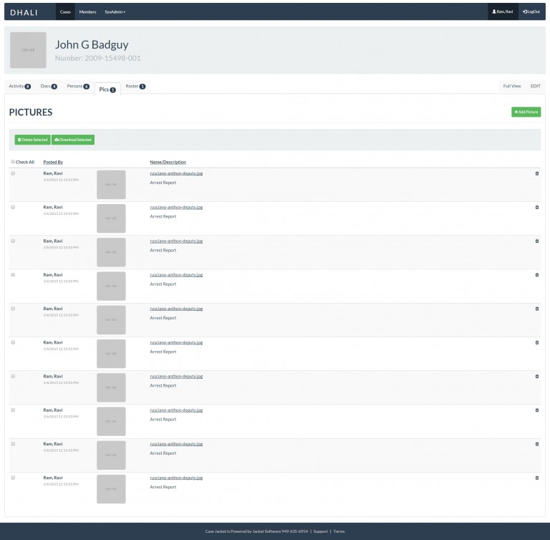The height and width of the screenshot is (540, 550).
Task: Click the DHALI logo in the navbar
Action: [x=24, y=12]
